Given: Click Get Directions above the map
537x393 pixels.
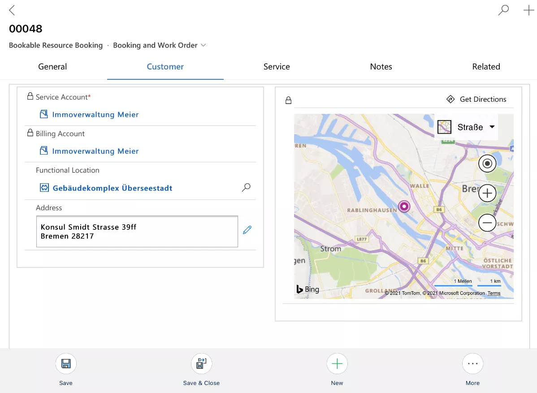Looking at the screenshot, I should click(x=476, y=99).
